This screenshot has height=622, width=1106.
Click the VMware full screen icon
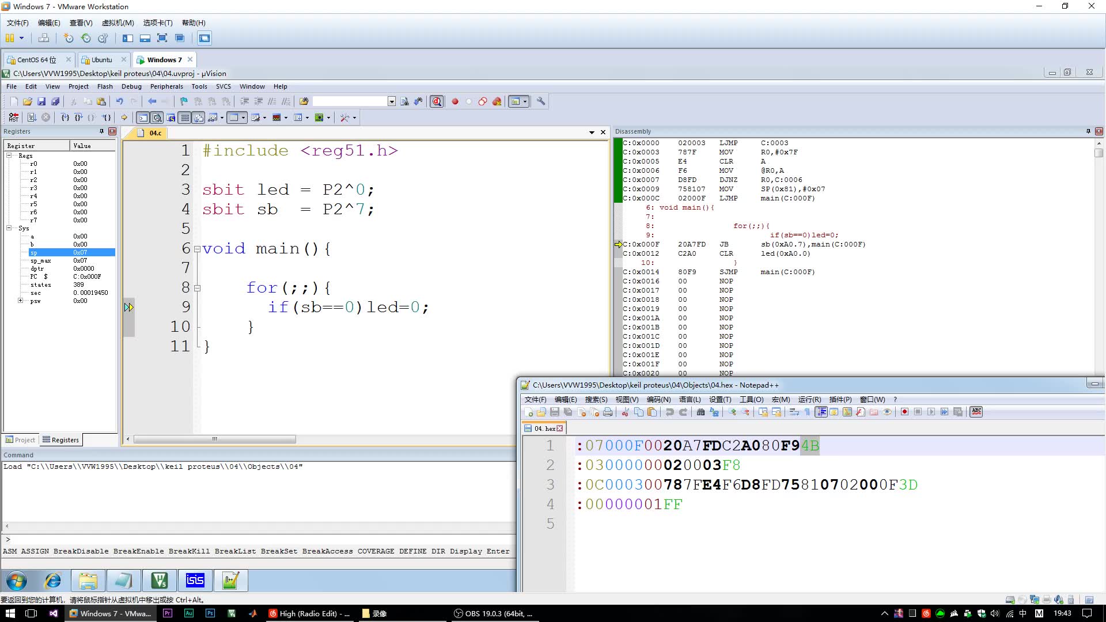[162, 38]
